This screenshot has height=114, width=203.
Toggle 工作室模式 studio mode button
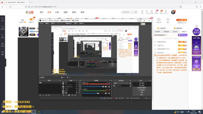(142, 90)
